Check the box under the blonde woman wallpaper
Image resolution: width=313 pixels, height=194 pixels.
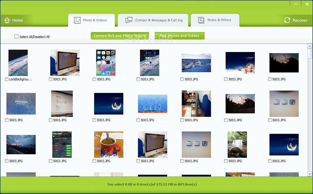226,79
